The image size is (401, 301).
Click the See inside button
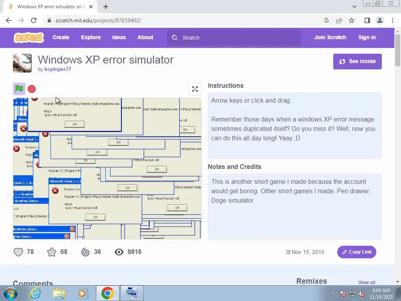357,62
